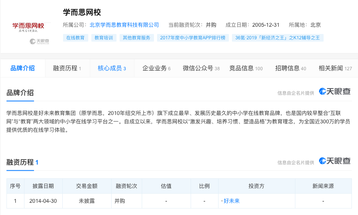
Task: Open the 36氪·2019 K12辅导之王 tag
Action: pyautogui.click(x=278, y=38)
